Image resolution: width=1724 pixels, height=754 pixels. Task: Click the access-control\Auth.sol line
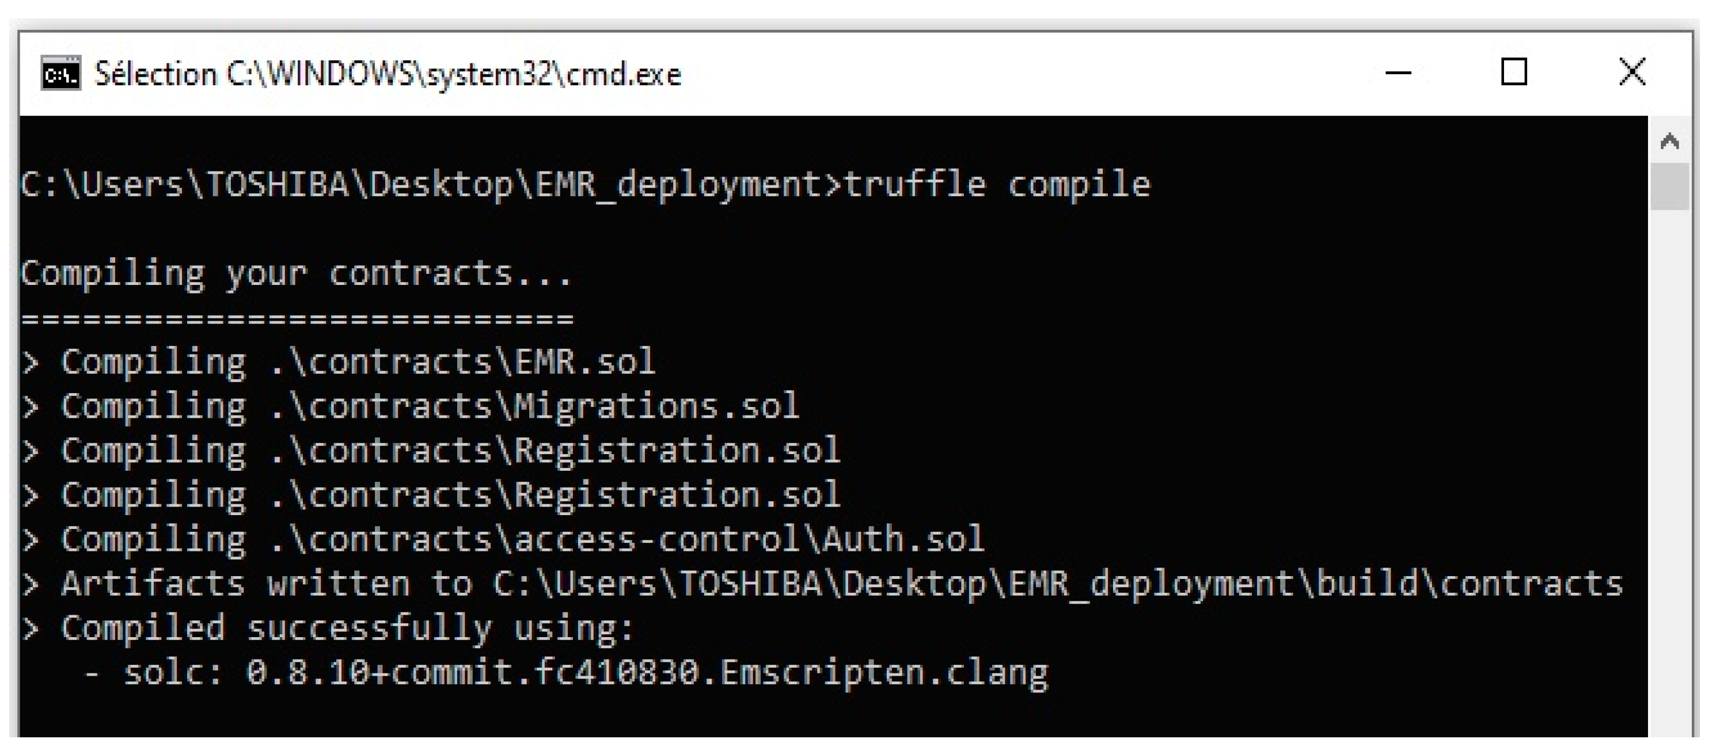tap(503, 539)
